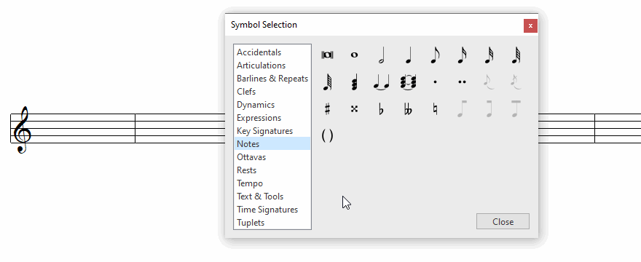Choose the natural accidental symbol
The width and height of the screenshot is (641, 262).
coord(435,109)
